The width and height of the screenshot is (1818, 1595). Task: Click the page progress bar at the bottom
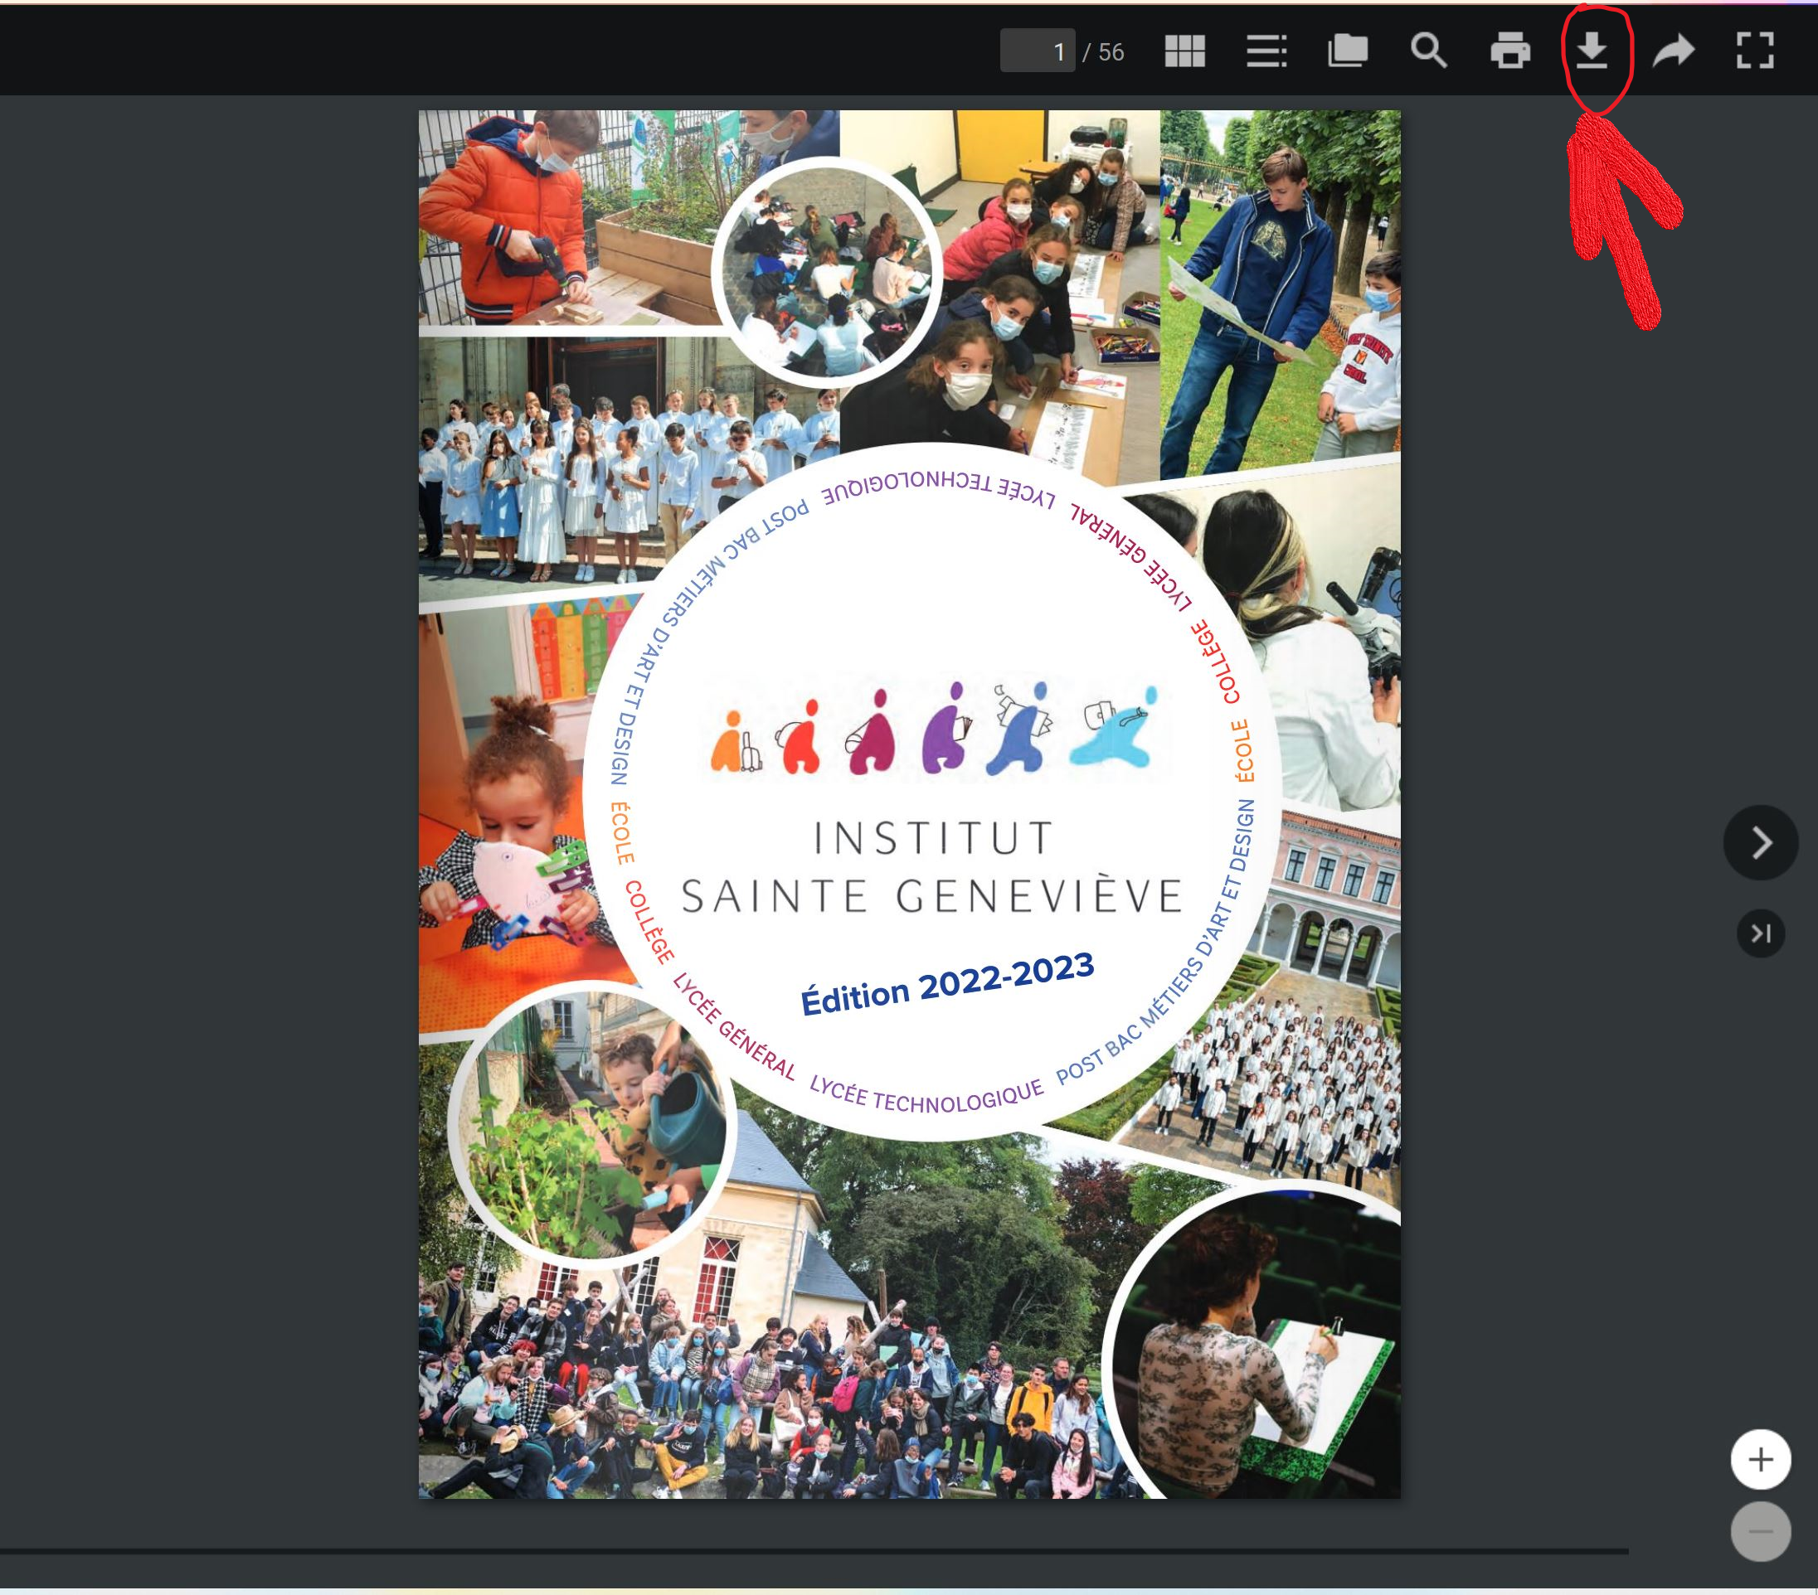pyautogui.click(x=813, y=1550)
